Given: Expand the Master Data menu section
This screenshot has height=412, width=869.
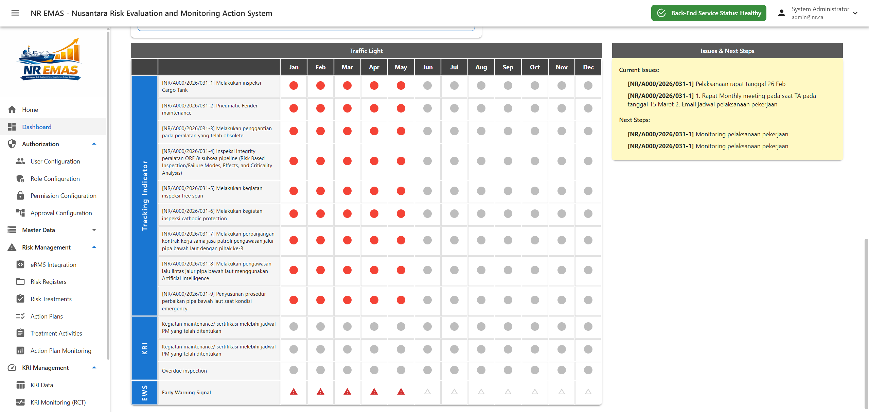Looking at the screenshot, I should pos(94,230).
